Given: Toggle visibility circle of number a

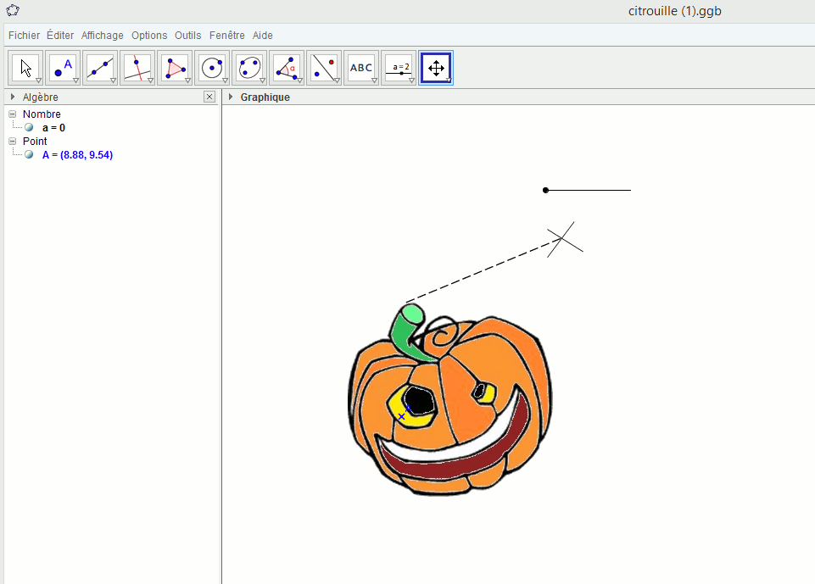Looking at the screenshot, I should click(x=29, y=128).
